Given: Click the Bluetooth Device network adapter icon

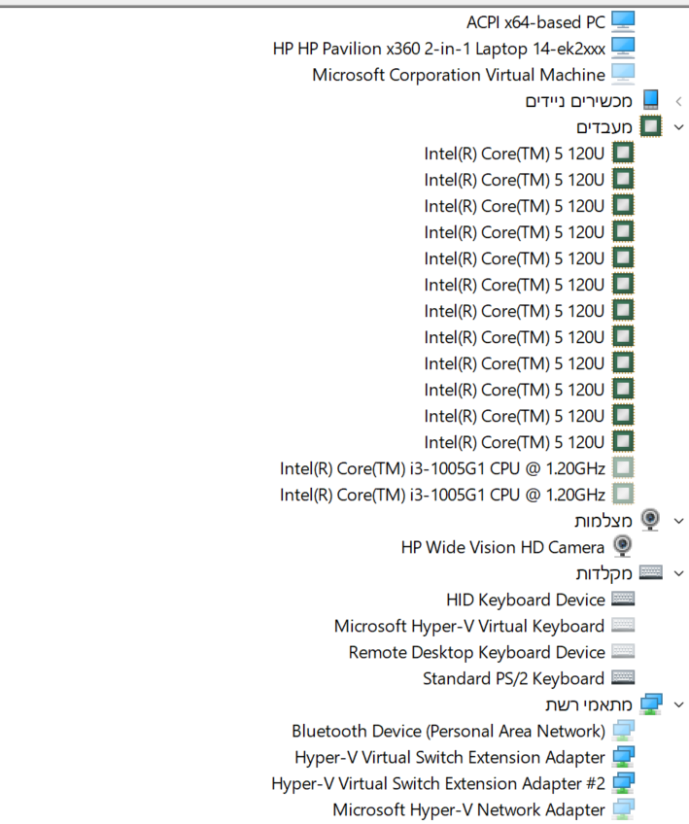Looking at the screenshot, I should tap(623, 731).
